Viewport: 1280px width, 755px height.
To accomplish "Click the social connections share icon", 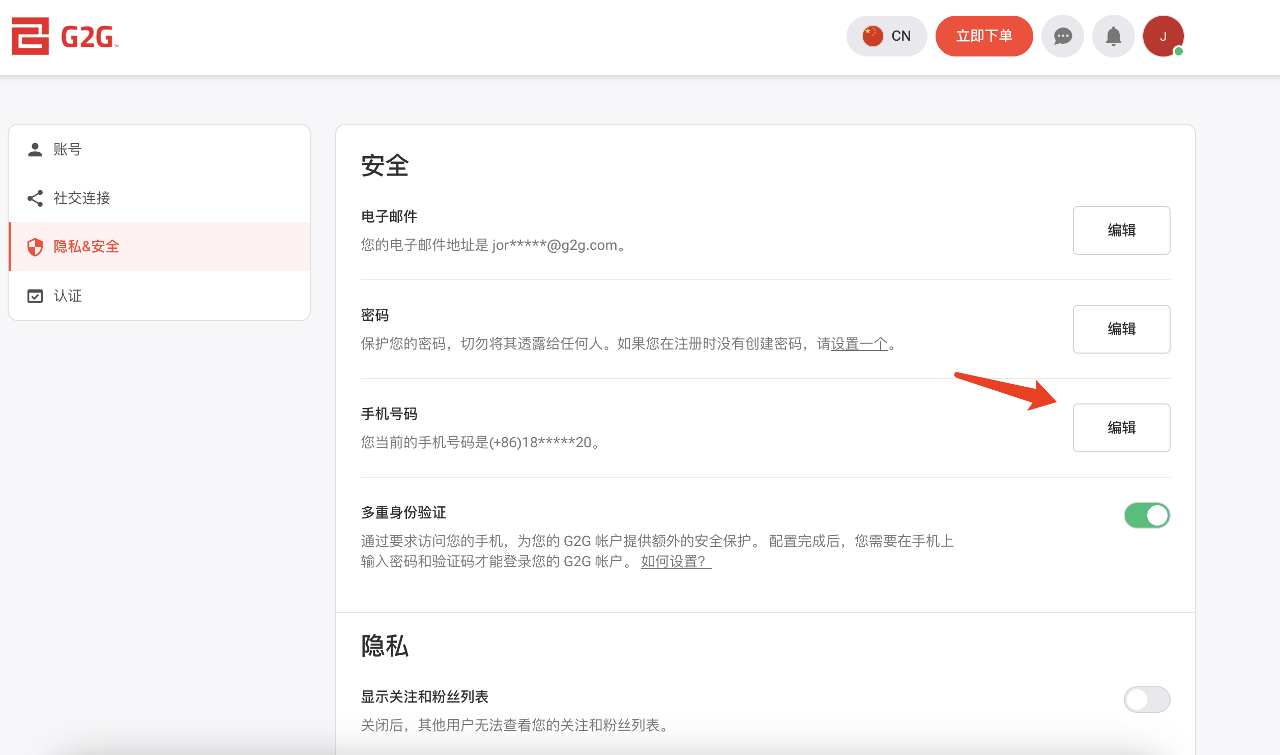I will (x=35, y=198).
